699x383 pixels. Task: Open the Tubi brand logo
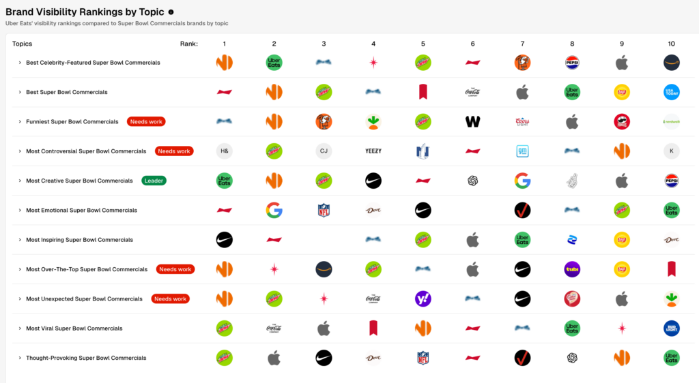click(572, 269)
